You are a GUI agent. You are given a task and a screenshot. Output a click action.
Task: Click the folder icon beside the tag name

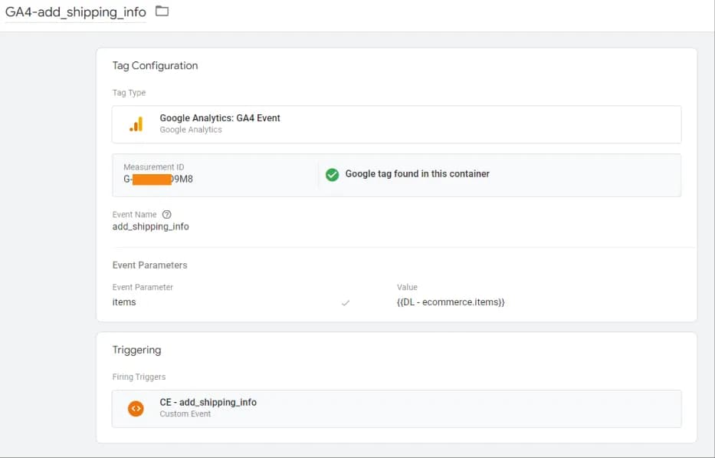[x=162, y=11]
